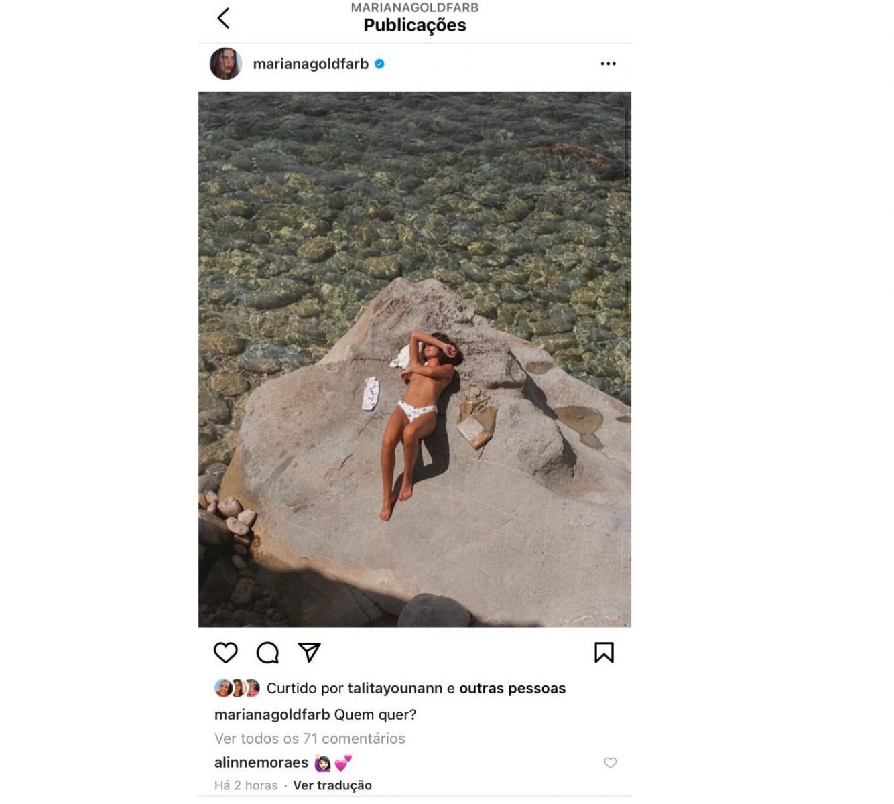This screenshot has width=894, height=804.
Task: Expand Ver todos os 71 comentários
Action: tap(310, 738)
